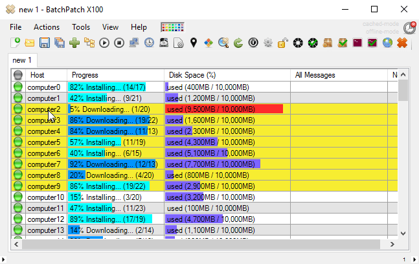Open the scheduler clock toolbar icon
Image resolution: width=419 pixels, height=264 pixels.
[149, 43]
